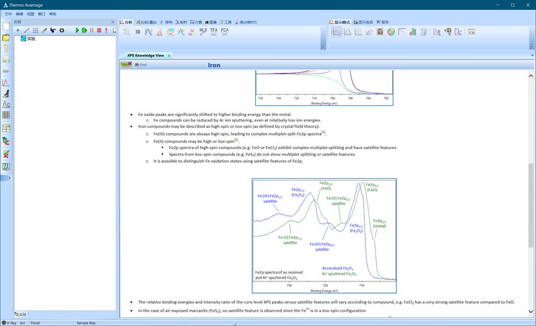This screenshot has width=536, height=326.
Task: Click the ID peak identification icon
Action: 138,32
